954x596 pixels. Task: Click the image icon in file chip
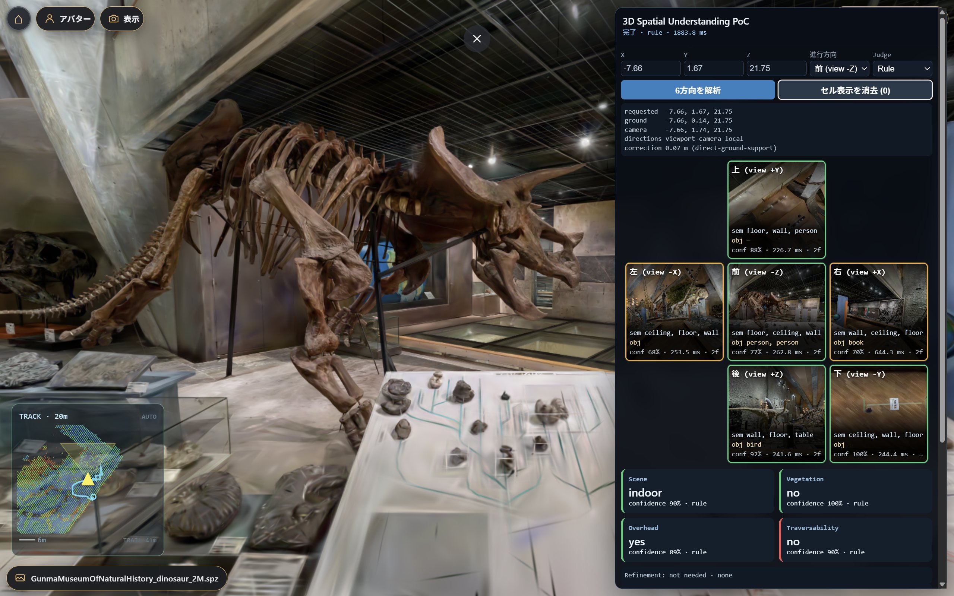pyautogui.click(x=20, y=578)
